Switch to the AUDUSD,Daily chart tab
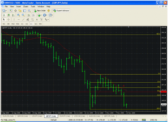This screenshot has height=122, width=168. click(95, 116)
